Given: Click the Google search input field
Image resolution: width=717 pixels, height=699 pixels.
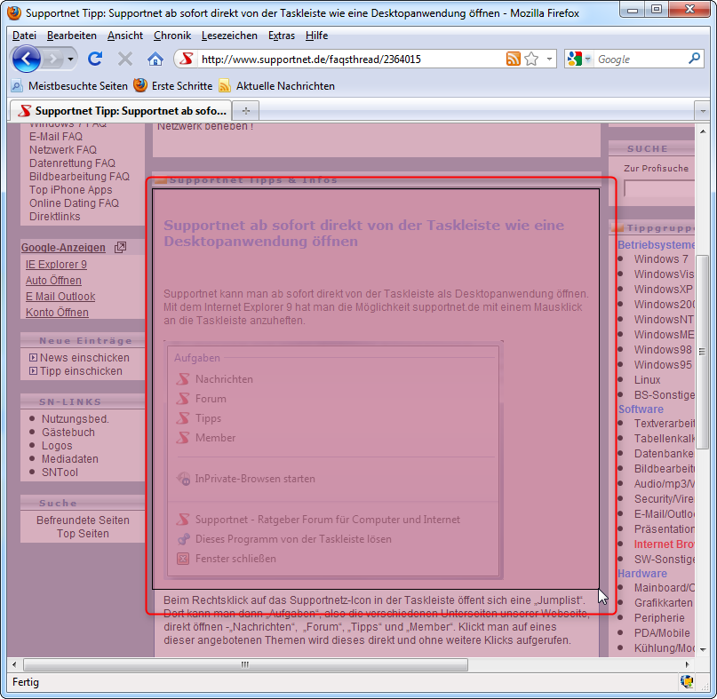Looking at the screenshot, I should point(641,59).
